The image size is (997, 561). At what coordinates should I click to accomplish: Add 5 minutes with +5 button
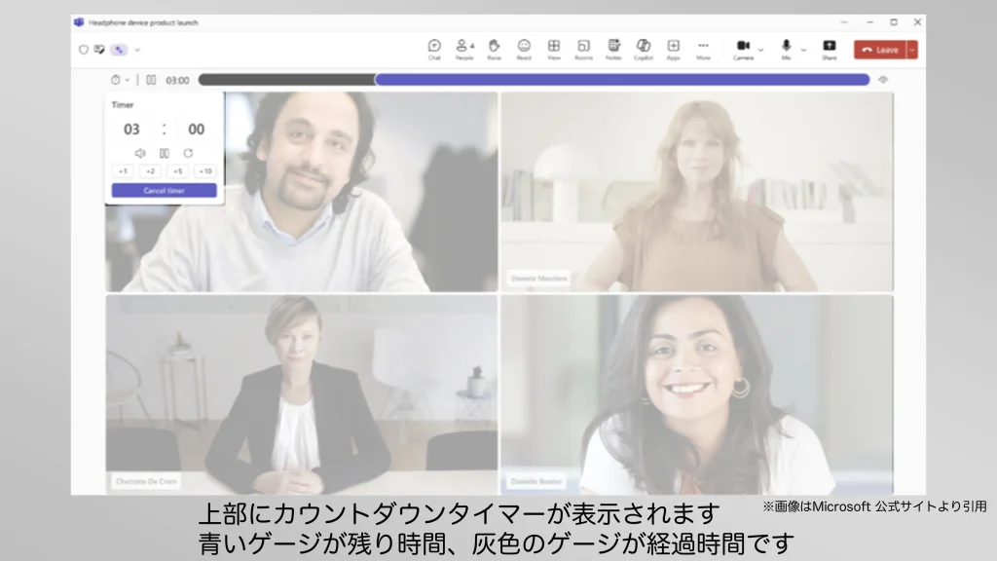point(177,171)
